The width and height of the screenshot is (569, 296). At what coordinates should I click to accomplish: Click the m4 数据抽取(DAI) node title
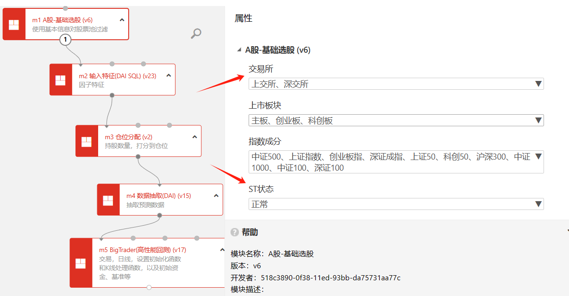[x=158, y=196]
